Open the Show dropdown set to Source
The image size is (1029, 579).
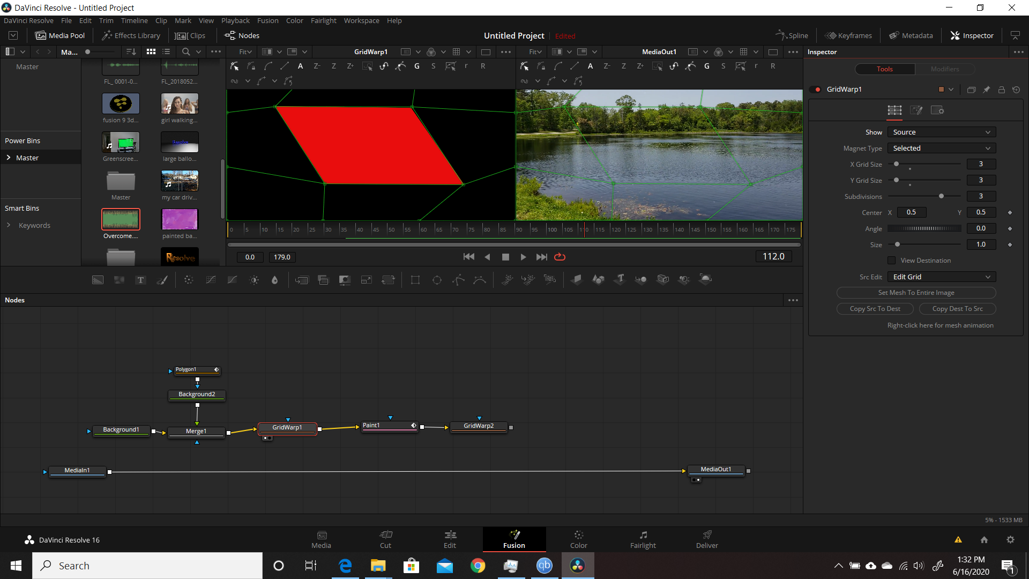click(x=942, y=132)
